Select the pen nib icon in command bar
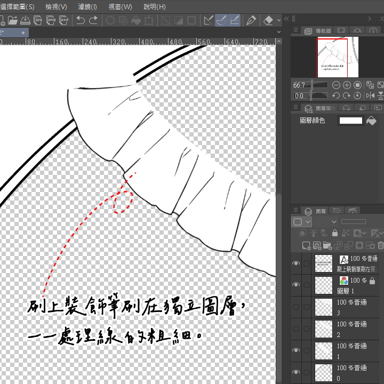384x384 pixels. click(x=251, y=20)
